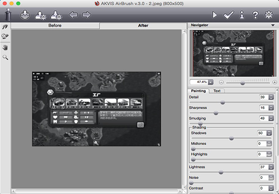This screenshot has height=194, width=279.
Task: Click the load presets icon with gear
Action: (x=40, y=15)
